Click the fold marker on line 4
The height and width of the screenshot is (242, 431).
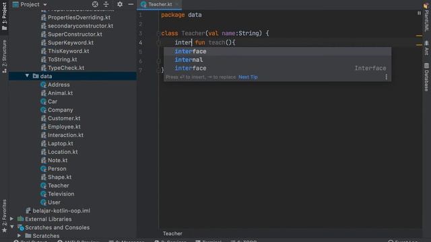[158, 42]
